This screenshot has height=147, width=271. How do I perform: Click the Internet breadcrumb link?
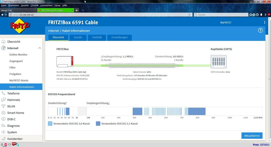(53, 31)
